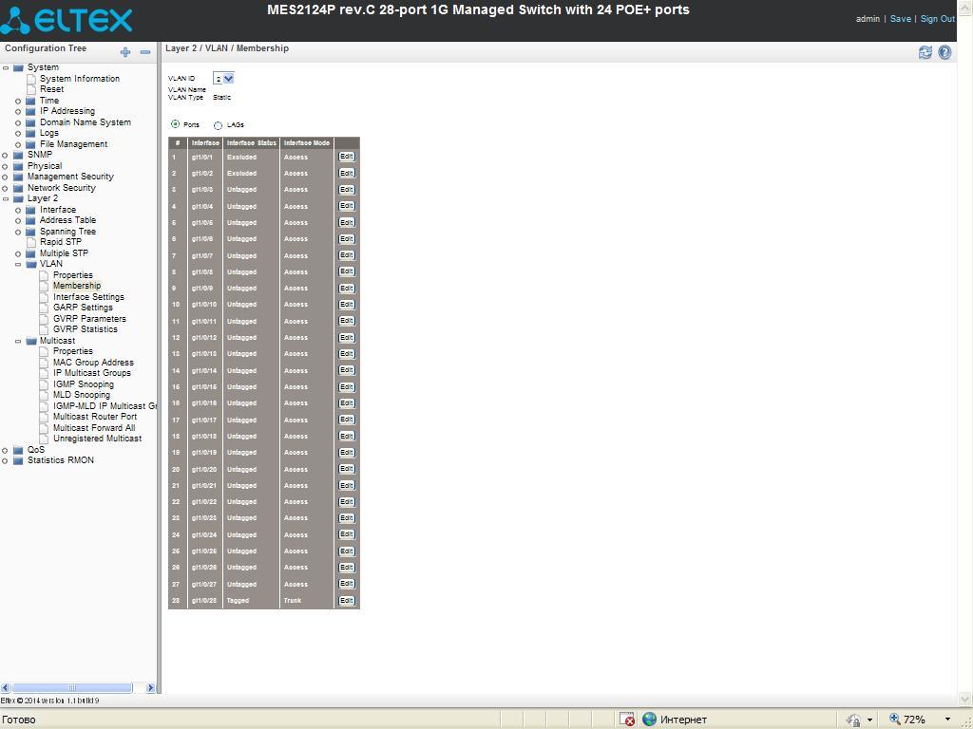973x729 pixels.
Task: Click the Interface Status column header
Action: pyautogui.click(x=251, y=143)
